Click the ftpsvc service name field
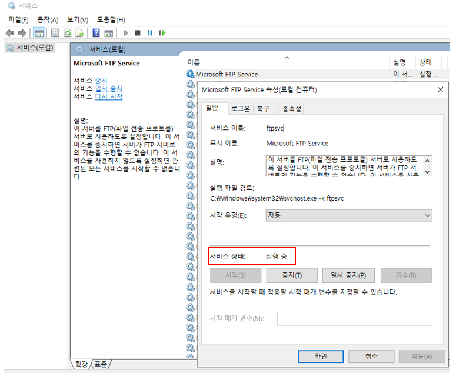The width and height of the screenshot is (456, 373). point(275,128)
